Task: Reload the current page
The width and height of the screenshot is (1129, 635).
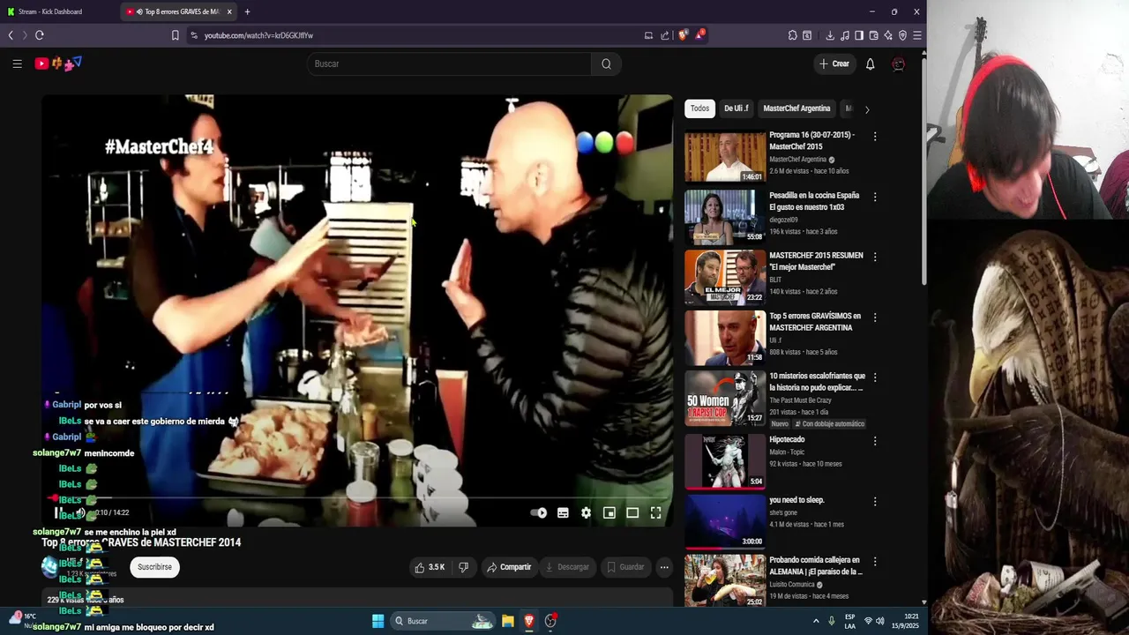Action: 39,35
